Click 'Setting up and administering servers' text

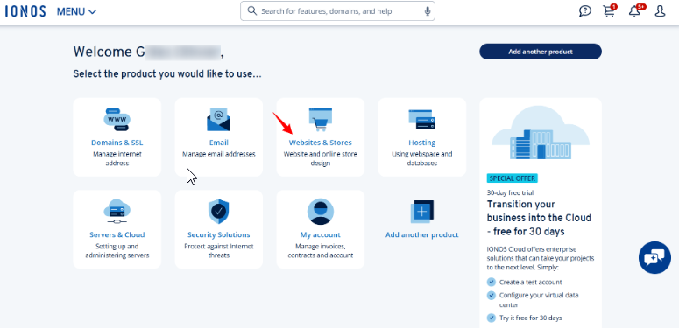coord(117,251)
